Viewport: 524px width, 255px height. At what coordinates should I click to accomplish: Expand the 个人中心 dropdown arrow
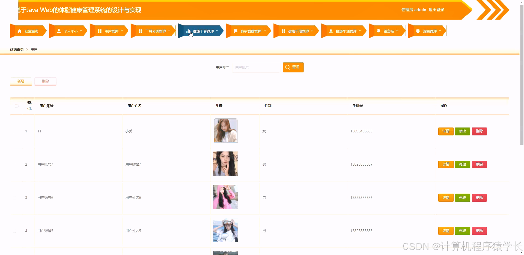point(81,31)
